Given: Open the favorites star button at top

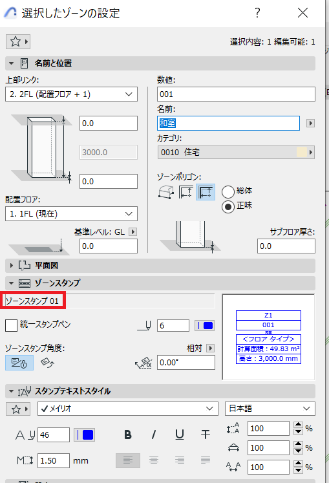Looking at the screenshot, I should pyautogui.click(x=18, y=41).
